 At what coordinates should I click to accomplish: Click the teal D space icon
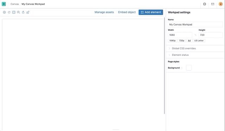click(x=4, y=4)
